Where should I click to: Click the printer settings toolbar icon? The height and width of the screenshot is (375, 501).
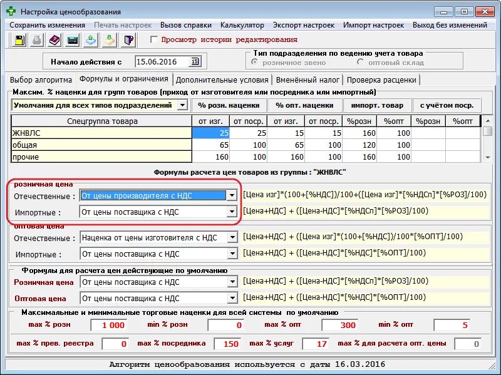pos(37,40)
